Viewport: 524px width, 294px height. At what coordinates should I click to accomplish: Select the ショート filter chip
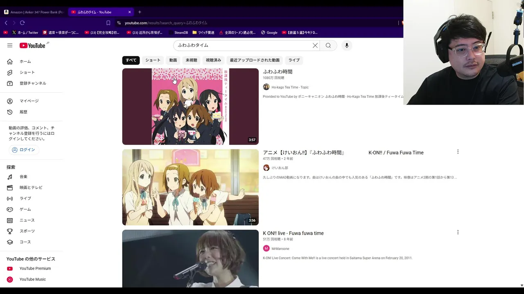[x=153, y=60]
